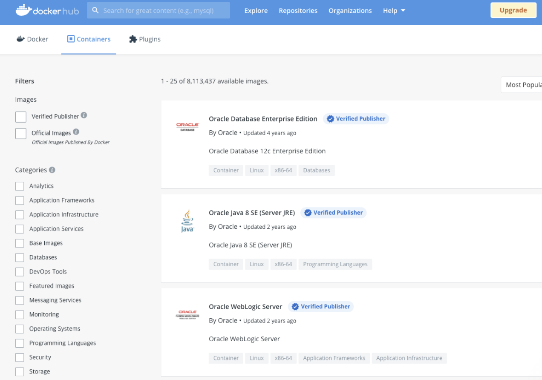Check the Messaging Services category
Viewport: 542px width, 380px height.
[x=20, y=300]
